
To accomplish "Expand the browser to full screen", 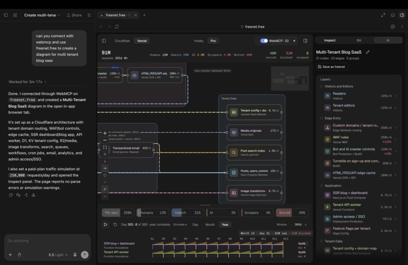I will (x=383, y=15).
